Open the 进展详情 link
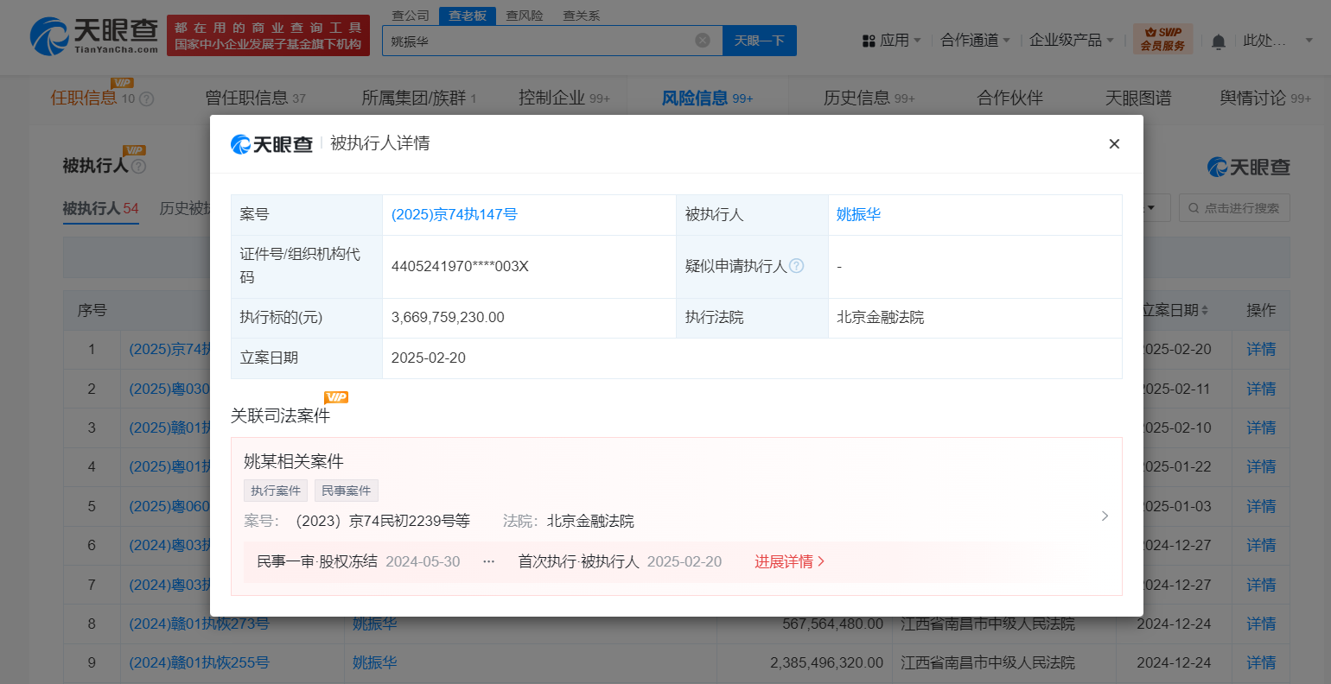The image size is (1331, 684). [789, 561]
